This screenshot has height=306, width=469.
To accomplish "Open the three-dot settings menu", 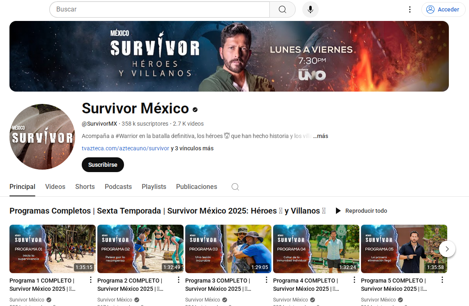I will click(410, 9).
